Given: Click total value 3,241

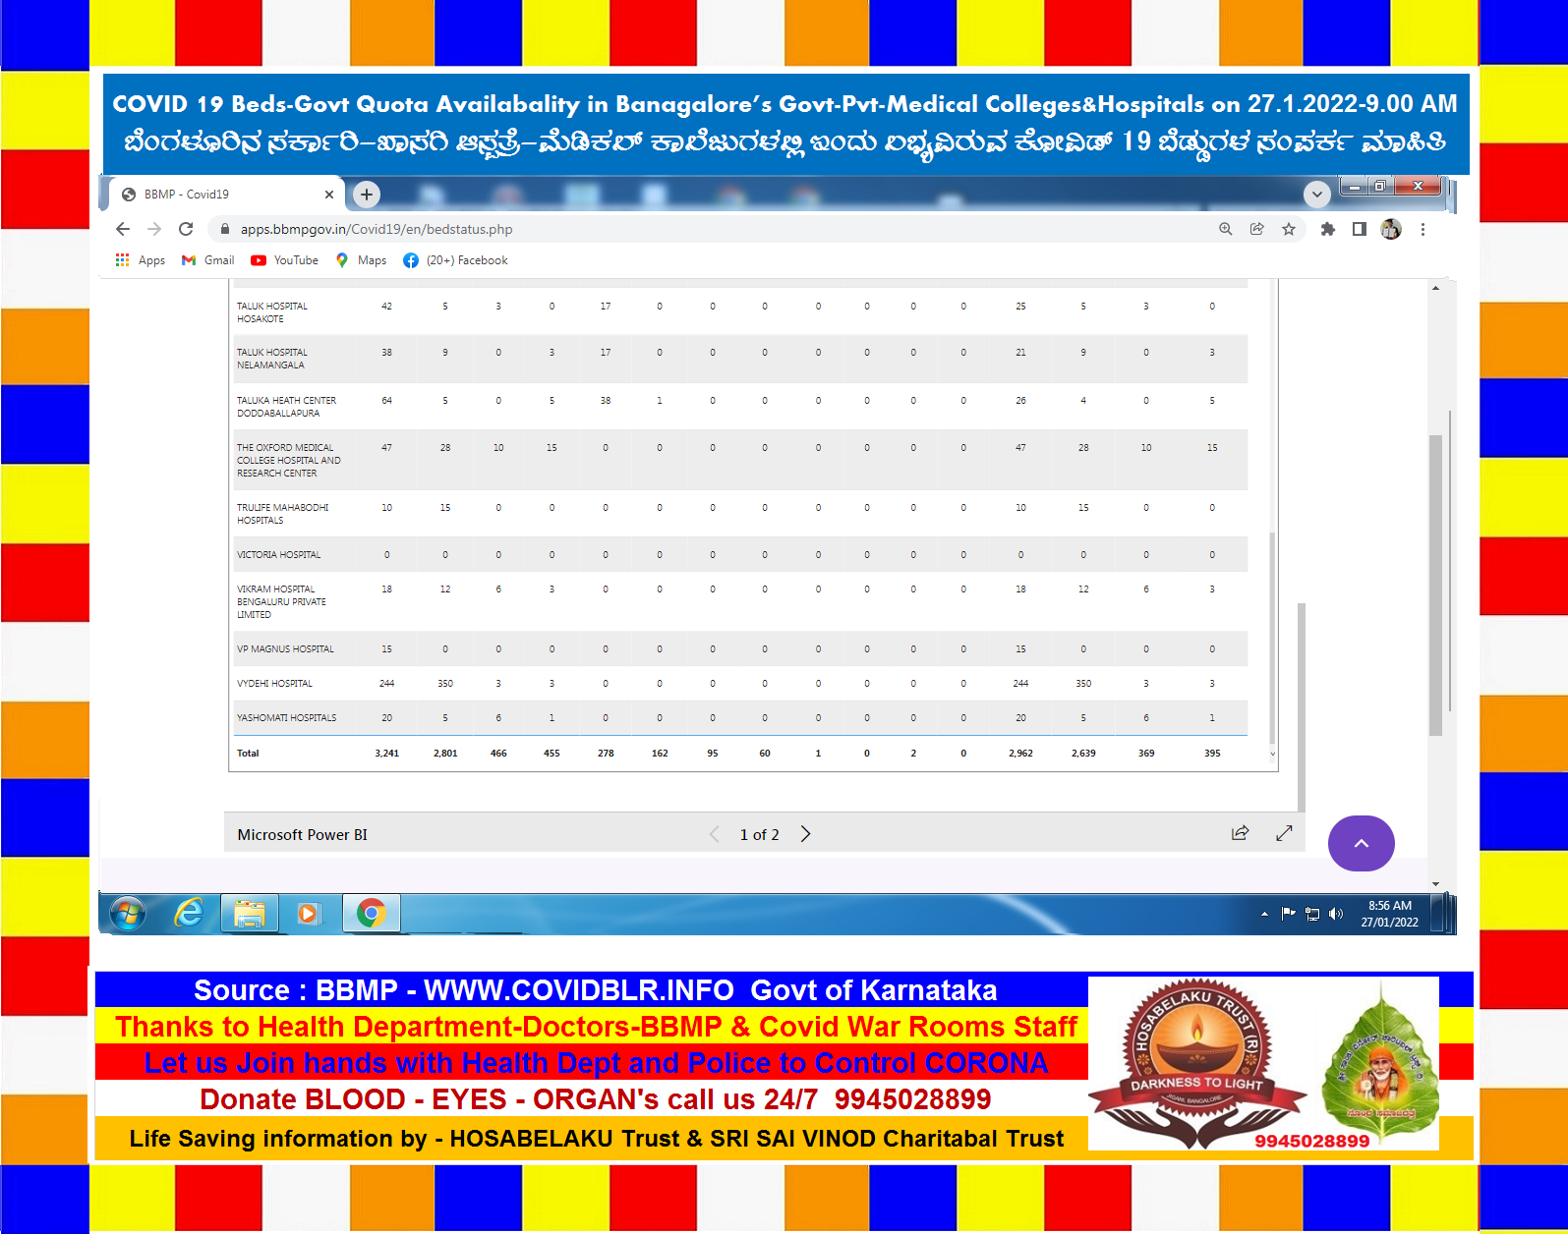Looking at the screenshot, I should (387, 754).
